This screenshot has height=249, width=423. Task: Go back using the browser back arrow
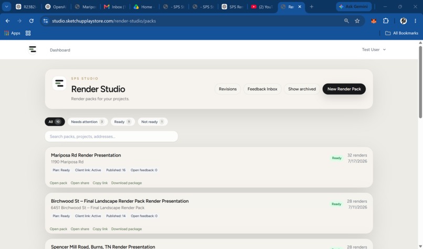click(7, 21)
